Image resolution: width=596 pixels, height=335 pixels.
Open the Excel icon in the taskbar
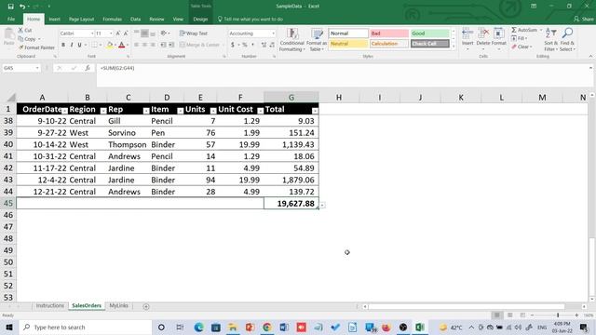(420, 327)
